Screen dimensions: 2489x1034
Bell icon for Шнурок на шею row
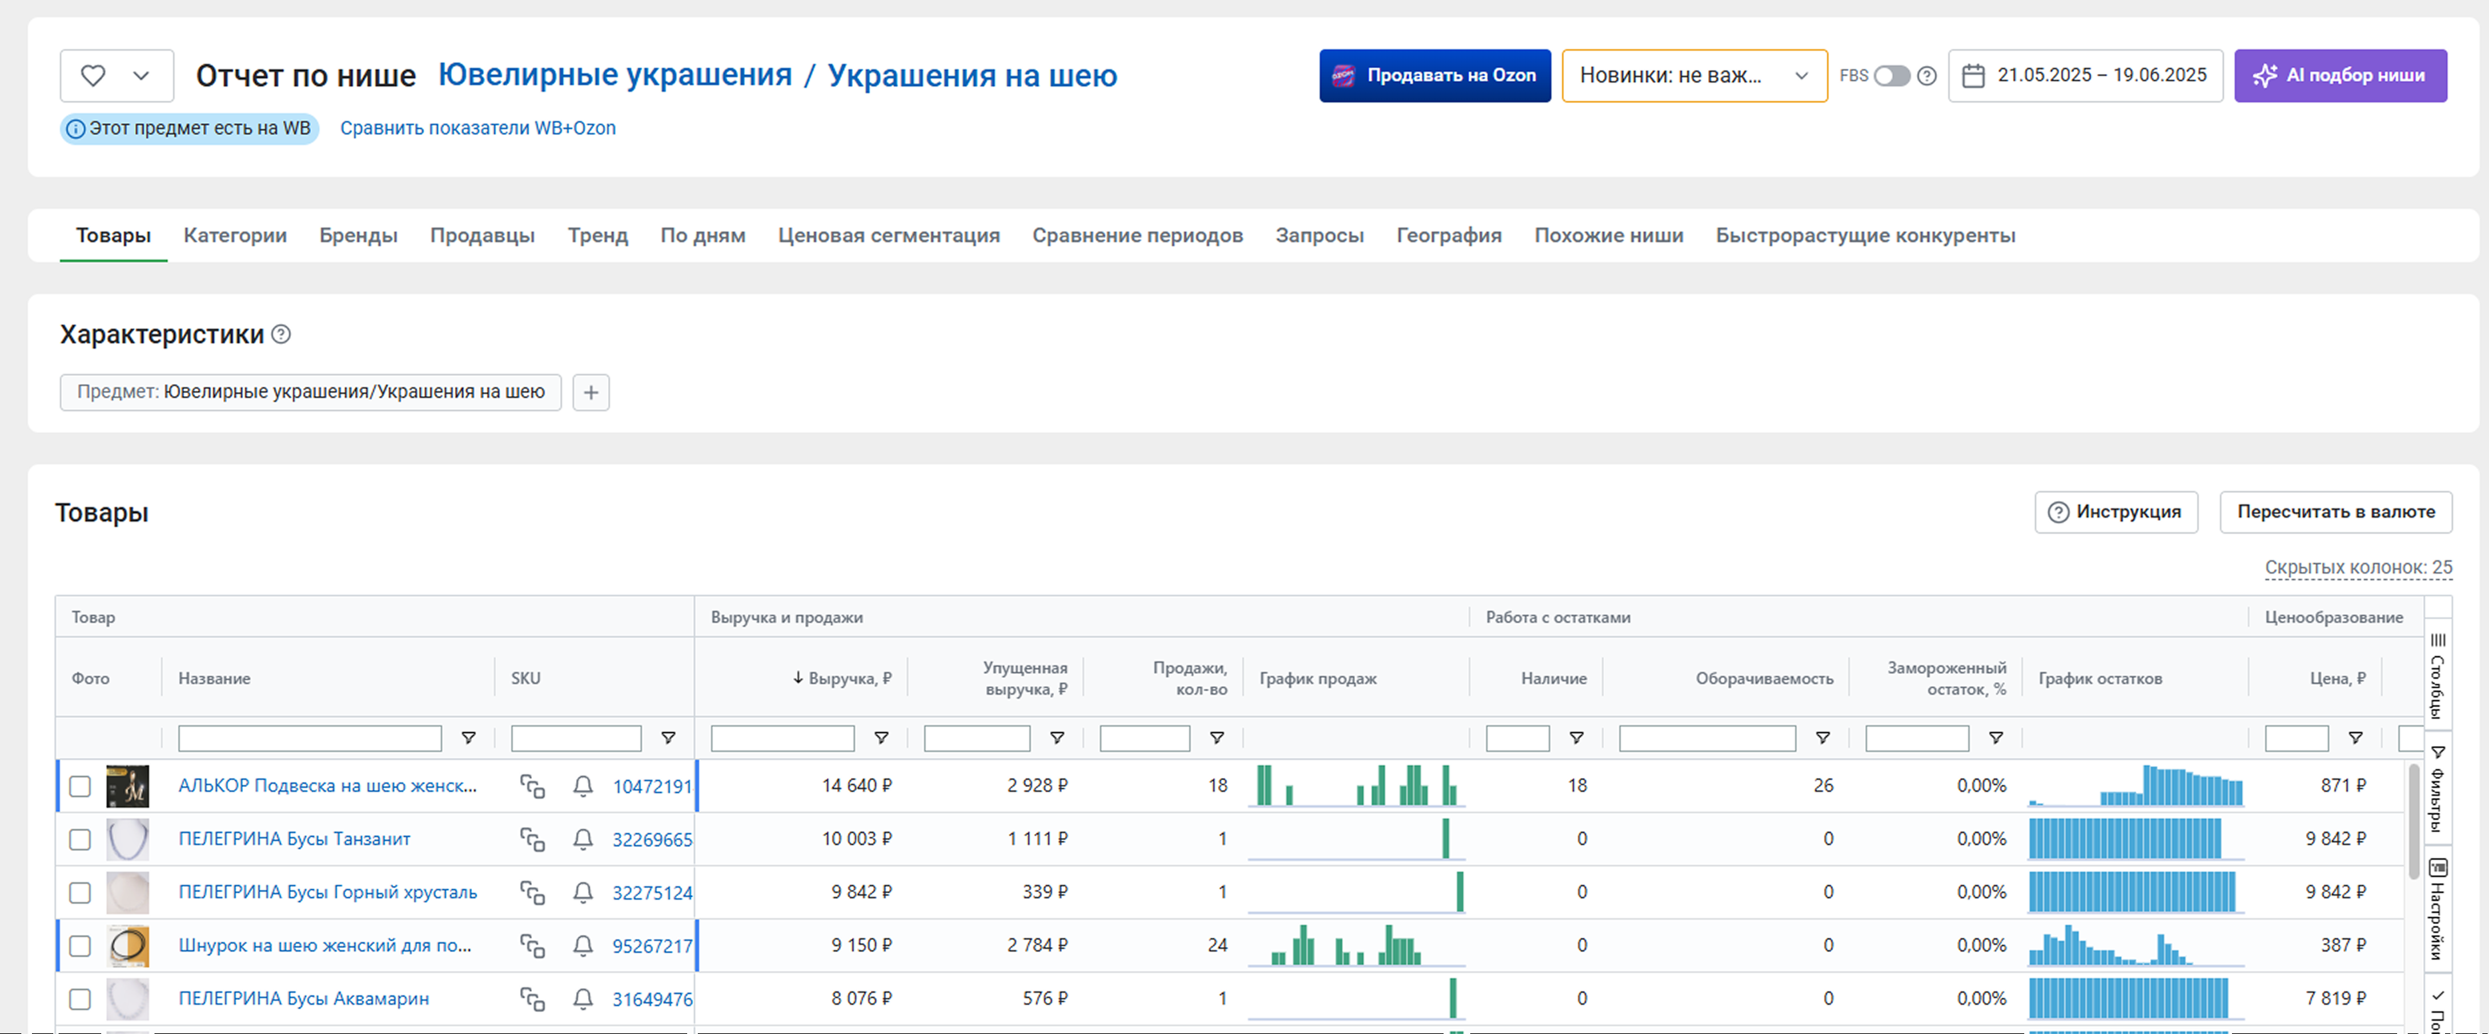(583, 946)
